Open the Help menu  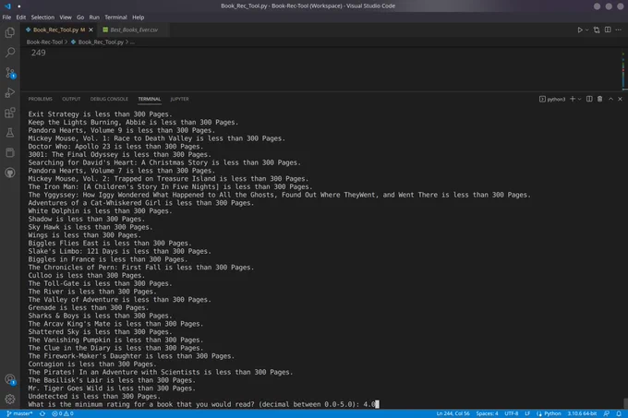(x=139, y=18)
